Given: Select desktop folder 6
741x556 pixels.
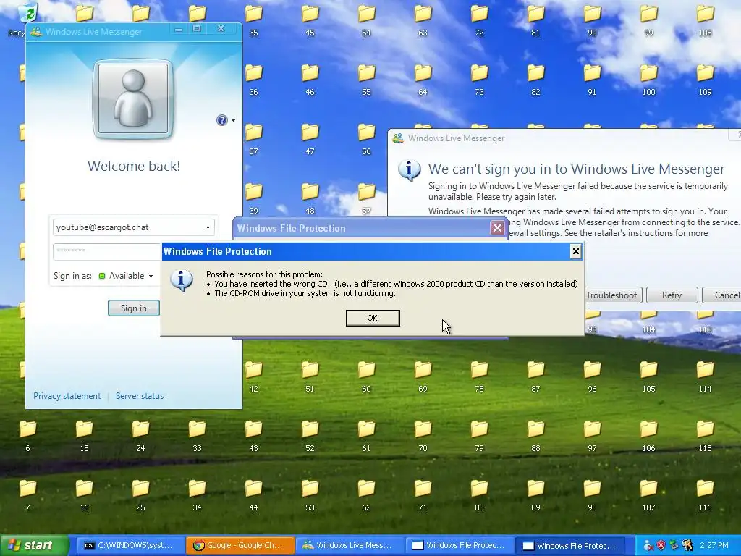Looking at the screenshot, I should click(28, 435).
